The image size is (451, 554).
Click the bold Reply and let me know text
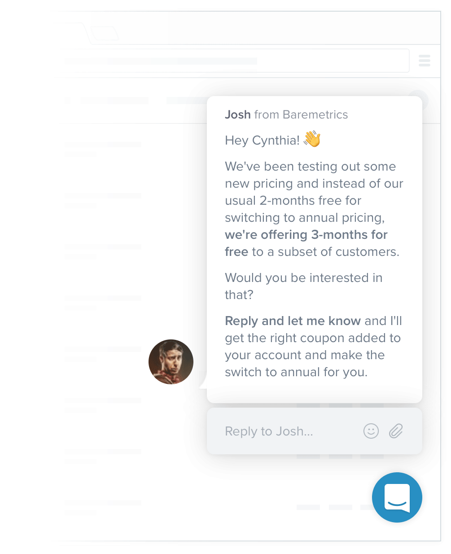pyautogui.click(x=293, y=321)
